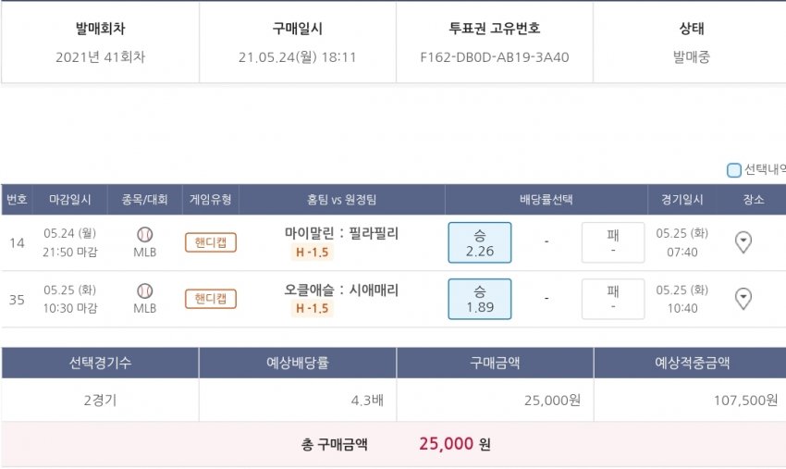Select 승 1.89 odds for 오클애슬 game
This screenshot has width=786, height=469.
[479, 298]
